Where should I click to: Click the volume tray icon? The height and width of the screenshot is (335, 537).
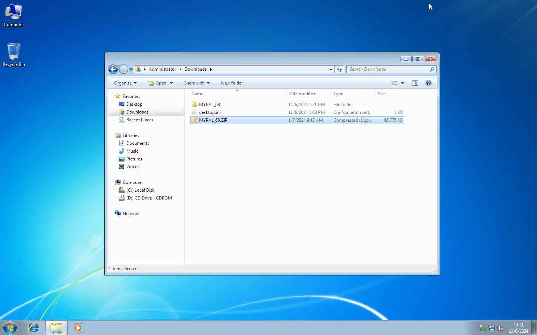point(500,328)
